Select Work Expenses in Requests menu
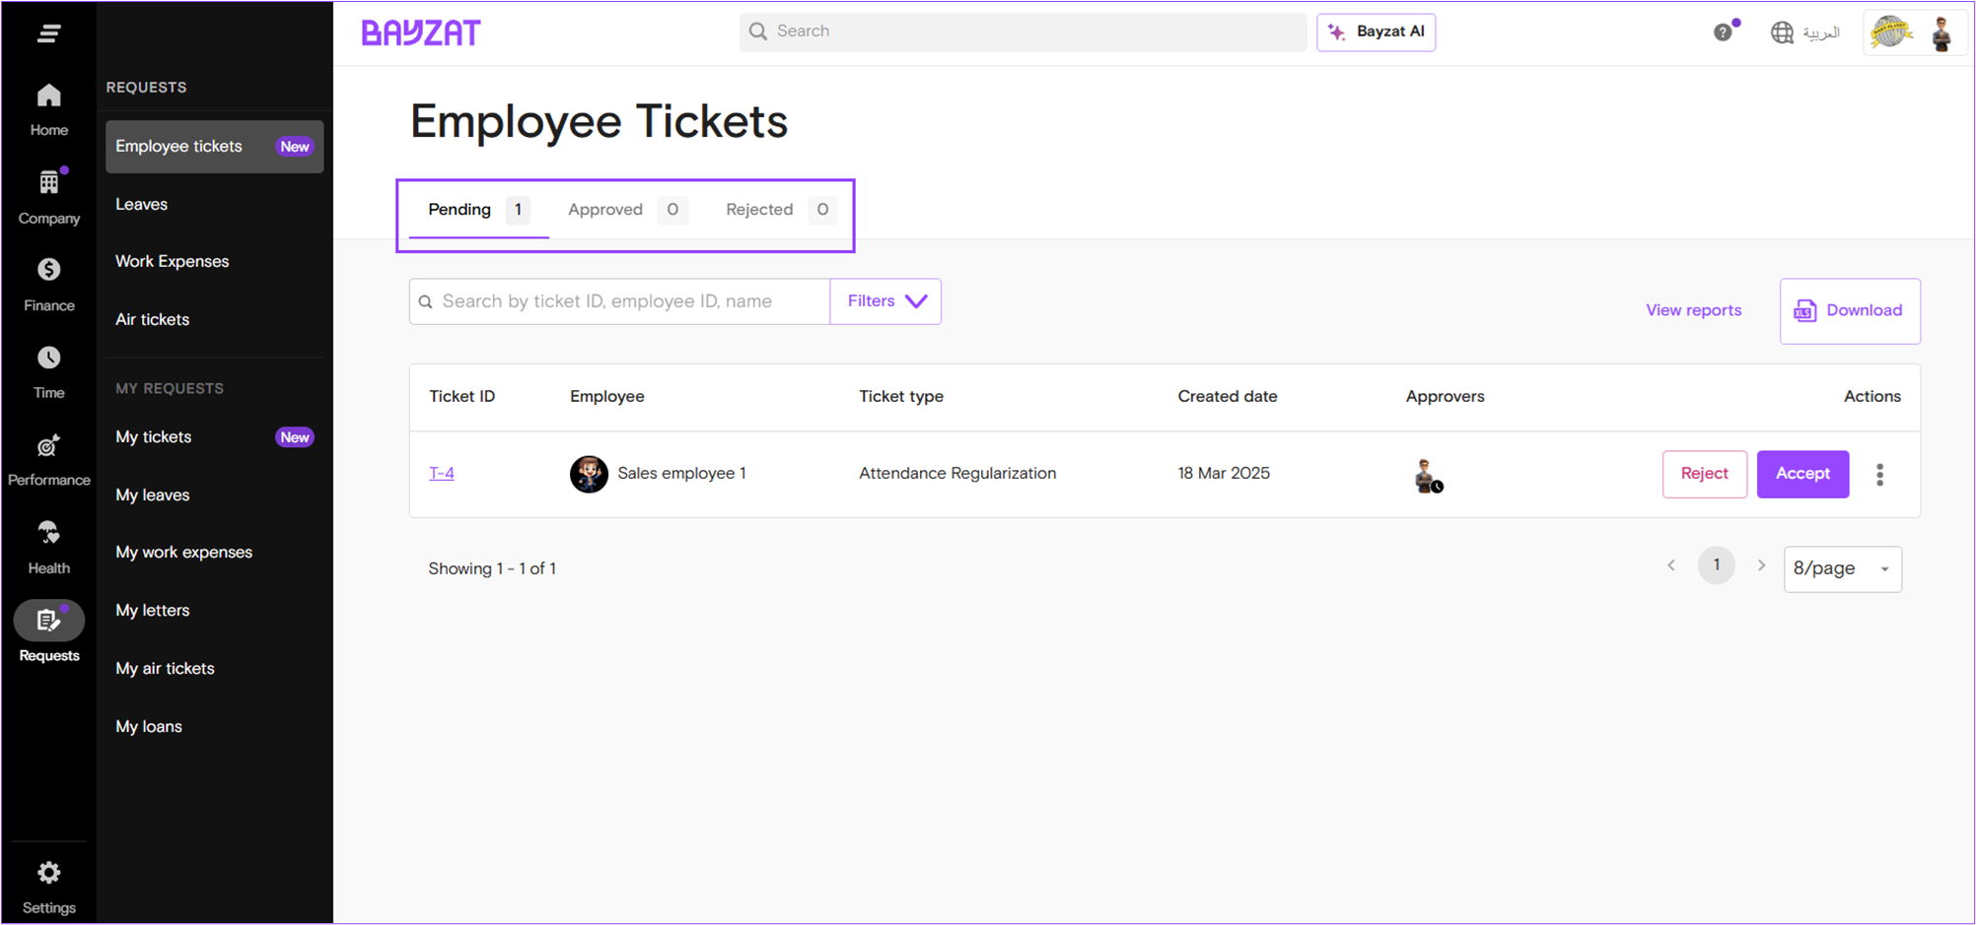Image resolution: width=1976 pixels, height=925 pixels. (x=173, y=262)
